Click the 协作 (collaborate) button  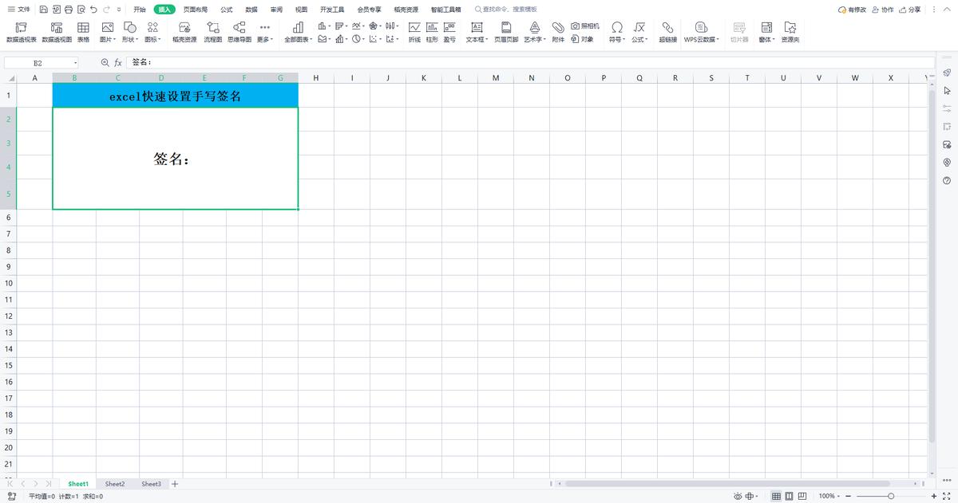click(883, 10)
